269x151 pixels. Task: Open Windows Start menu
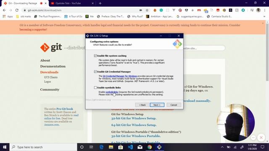pos(5,147)
